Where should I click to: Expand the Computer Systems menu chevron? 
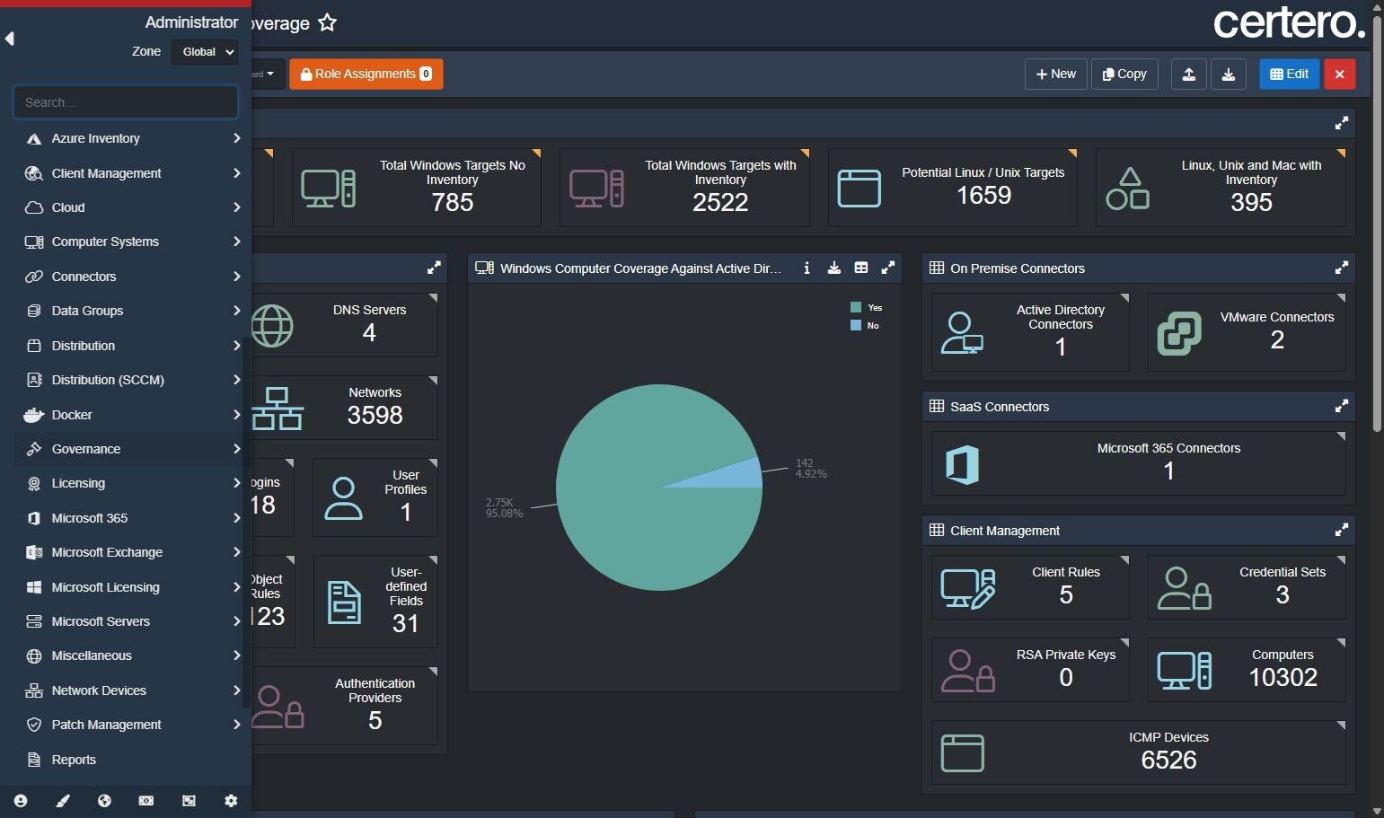click(x=236, y=242)
